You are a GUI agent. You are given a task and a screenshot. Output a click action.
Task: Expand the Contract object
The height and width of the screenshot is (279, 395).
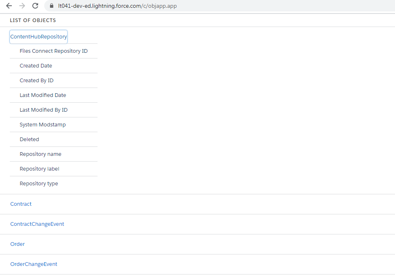click(20, 204)
